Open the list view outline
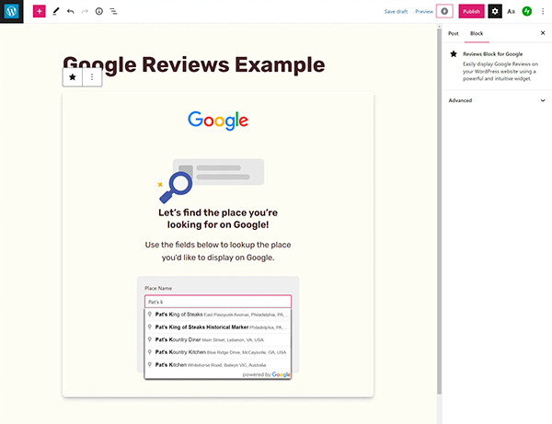 click(x=113, y=11)
